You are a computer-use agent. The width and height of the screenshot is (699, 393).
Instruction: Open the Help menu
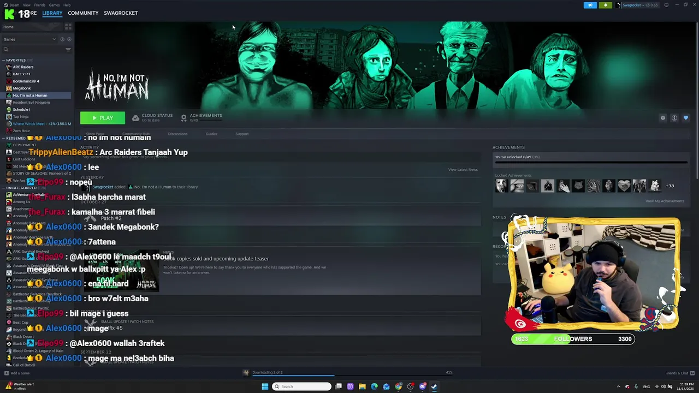point(67,5)
